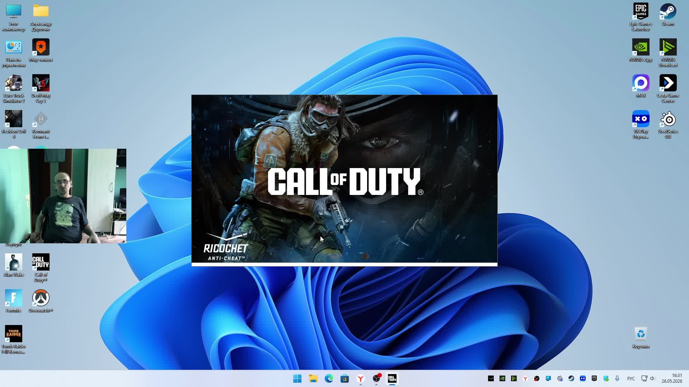Launch Overwatch desktop shortcut

pos(41,301)
